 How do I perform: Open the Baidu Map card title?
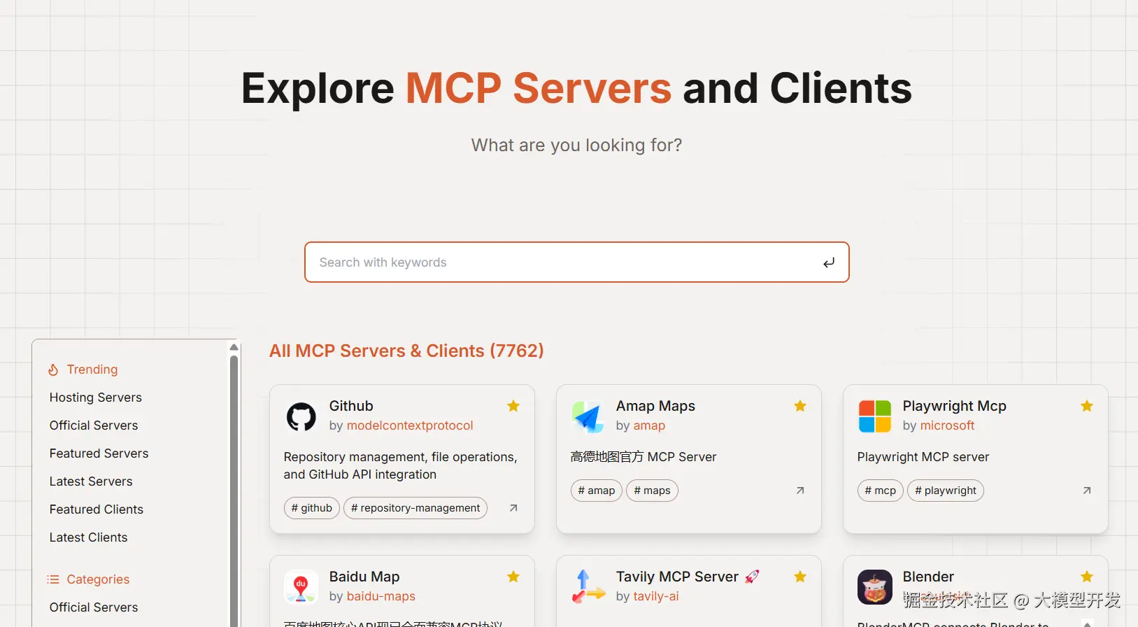pyautogui.click(x=364, y=577)
